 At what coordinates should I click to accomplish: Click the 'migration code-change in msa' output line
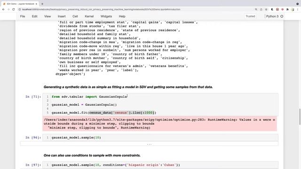coord(120,42)
